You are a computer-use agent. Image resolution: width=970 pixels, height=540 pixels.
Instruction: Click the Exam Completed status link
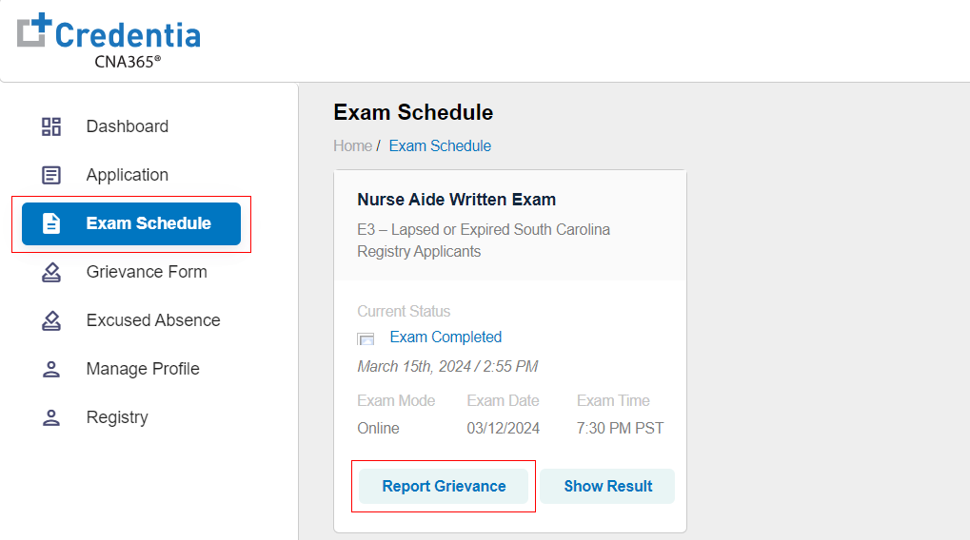pyautogui.click(x=445, y=337)
